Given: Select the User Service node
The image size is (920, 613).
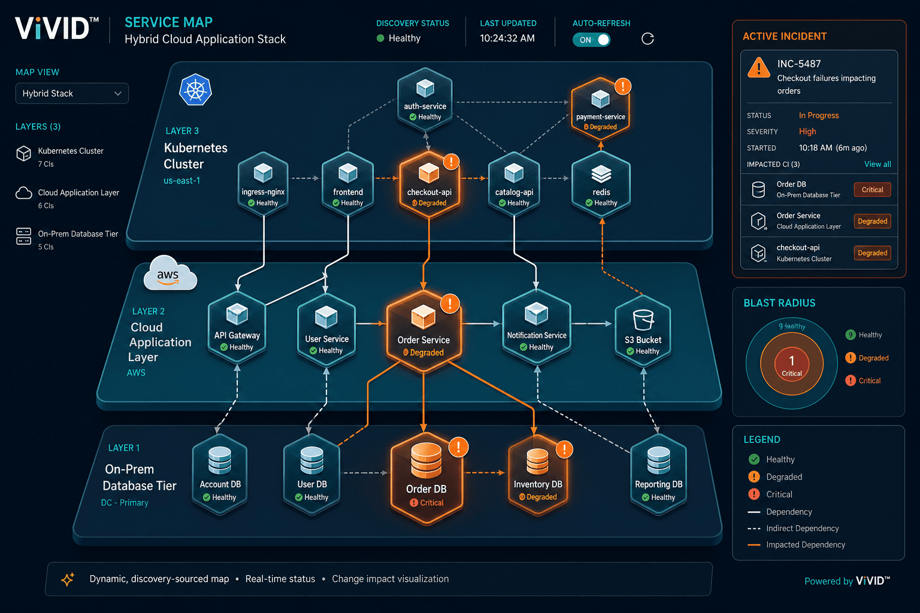Looking at the screenshot, I should [x=326, y=329].
